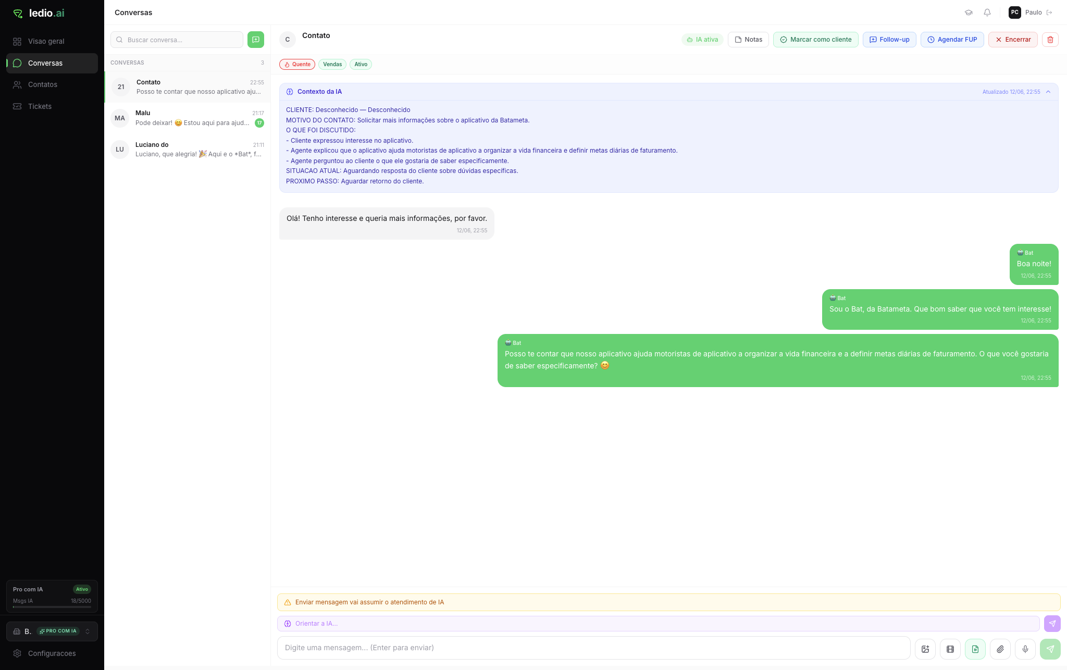Open Malu's conversation
This screenshot has width=1067, height=670.
tap(188, 118)
